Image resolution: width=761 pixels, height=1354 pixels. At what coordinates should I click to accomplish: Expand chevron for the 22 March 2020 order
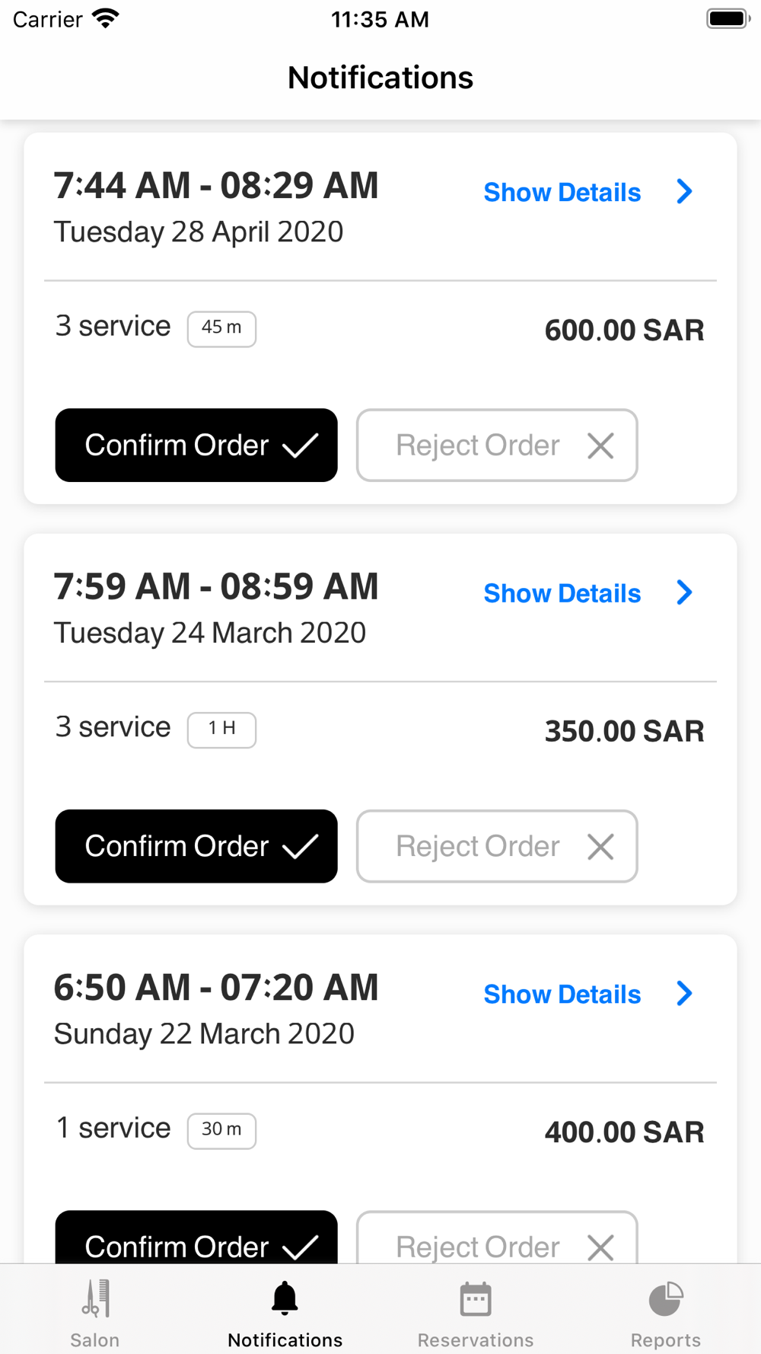click(x=684, y=993)
